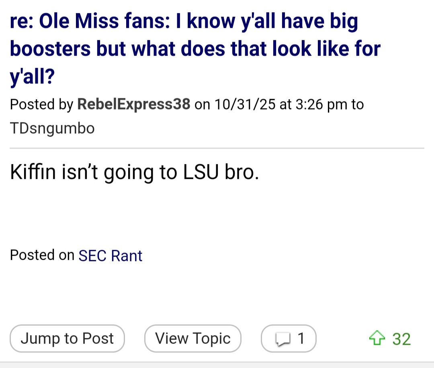Click the "Posted on" label
434x368 pixels.
[x=42, y=255]
